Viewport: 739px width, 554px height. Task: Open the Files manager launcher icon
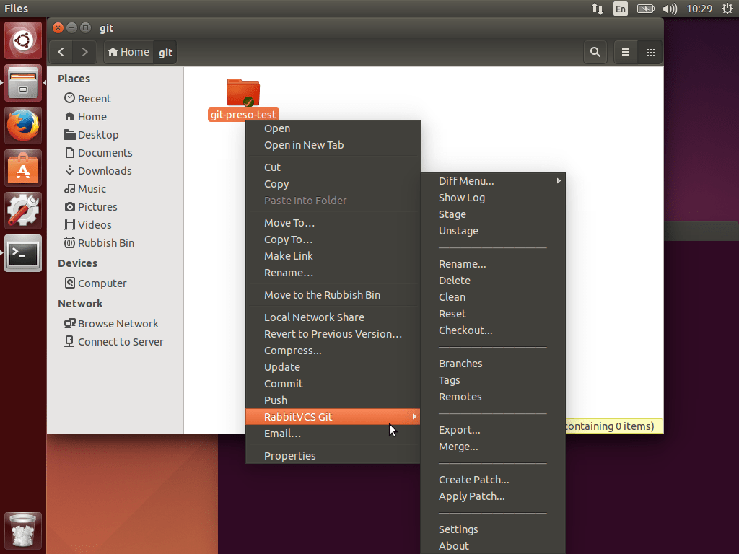(23, 83)
